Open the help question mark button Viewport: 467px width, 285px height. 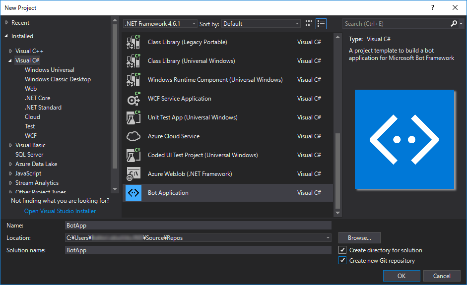(433, 8)
